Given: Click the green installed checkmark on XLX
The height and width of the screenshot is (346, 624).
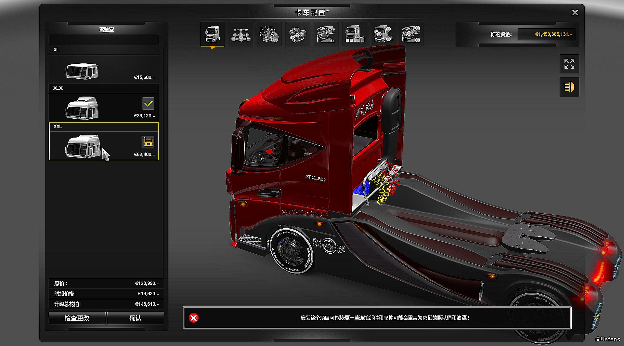Looking at the screenshot, I should [148, 104].
